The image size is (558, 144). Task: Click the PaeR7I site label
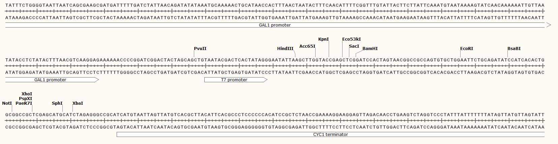24,103
